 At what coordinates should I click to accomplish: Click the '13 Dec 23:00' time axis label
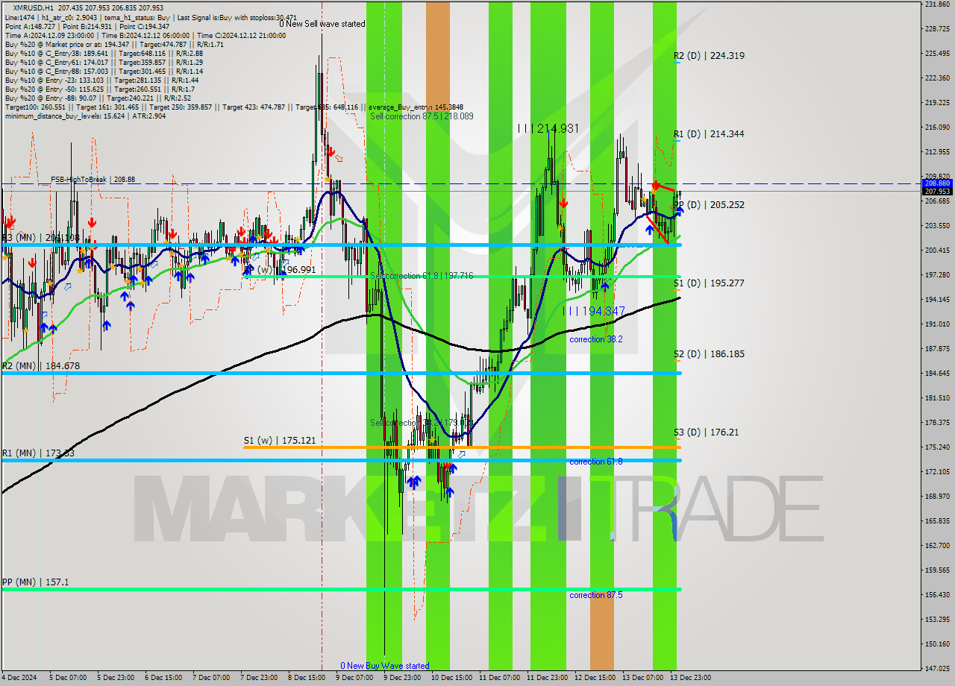690,678
